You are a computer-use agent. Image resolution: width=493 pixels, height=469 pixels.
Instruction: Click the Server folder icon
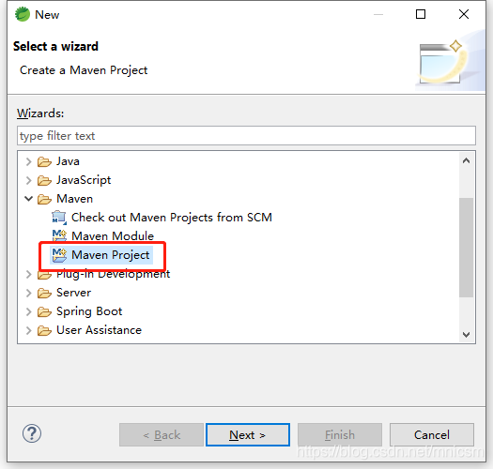click(x=44, y=293)
